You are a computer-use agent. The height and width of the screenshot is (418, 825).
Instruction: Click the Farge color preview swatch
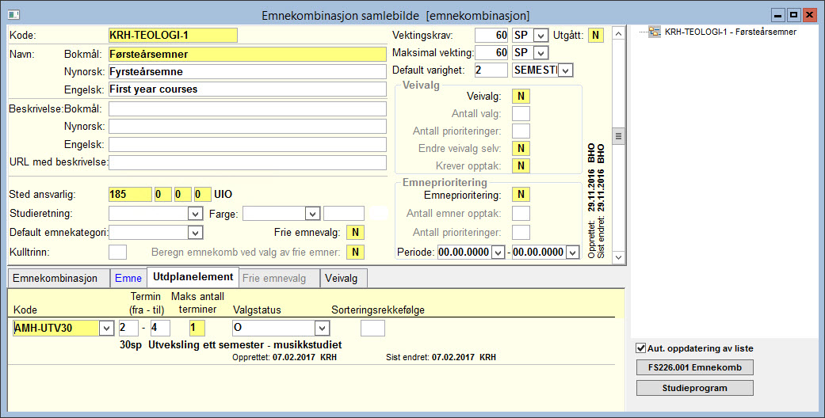click(x=378, y=214)
